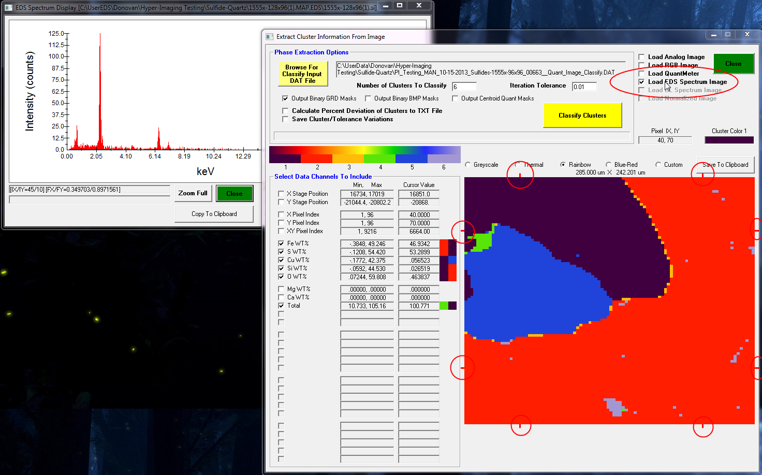This screenshot has height=475, width=762.
Task: Click Number of Clusters To Classify field
Action: tap(464, 87)
